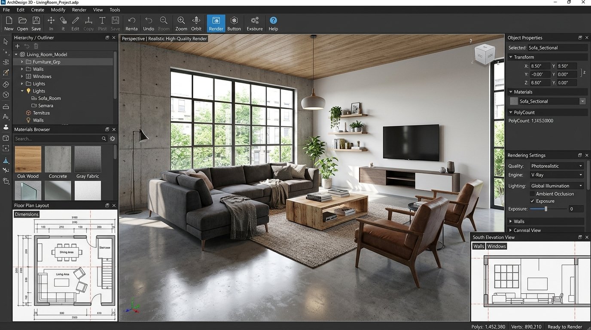Image resolution: width=591 pixels, height=330 pixels.
Task: Open the Engine dropdown showing V-Ray
Action: 556,175
